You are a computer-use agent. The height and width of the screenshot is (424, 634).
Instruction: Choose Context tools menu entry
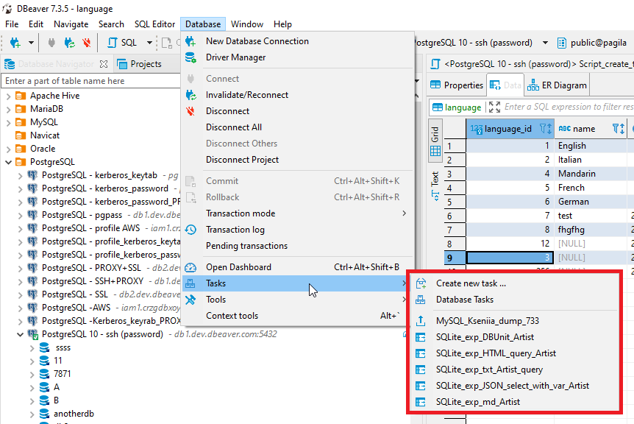tap(298, 316)
